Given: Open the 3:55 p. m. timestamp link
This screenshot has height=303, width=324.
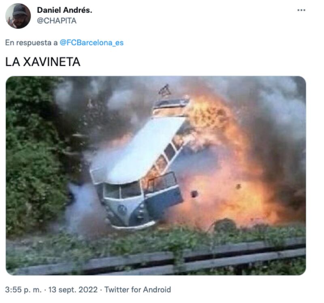Looking at the screenshot, I should click(23, 290).
